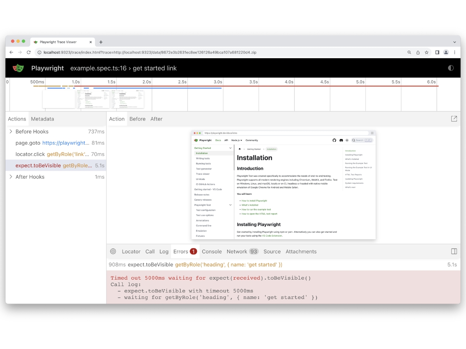
Task: Click the Search box in the snapshot
Action: [x=362, y=140]
